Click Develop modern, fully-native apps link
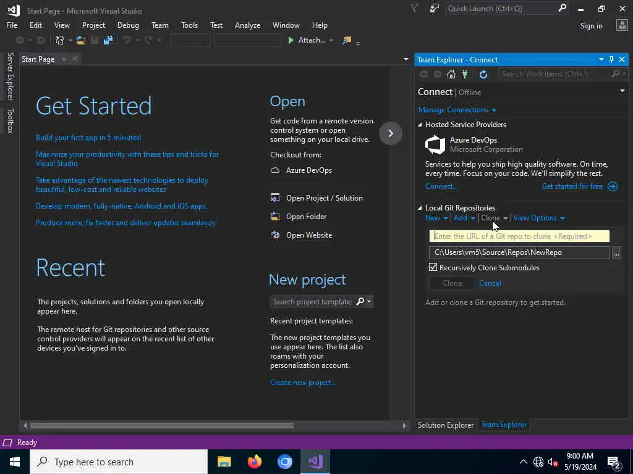 [x=121, y=206]
